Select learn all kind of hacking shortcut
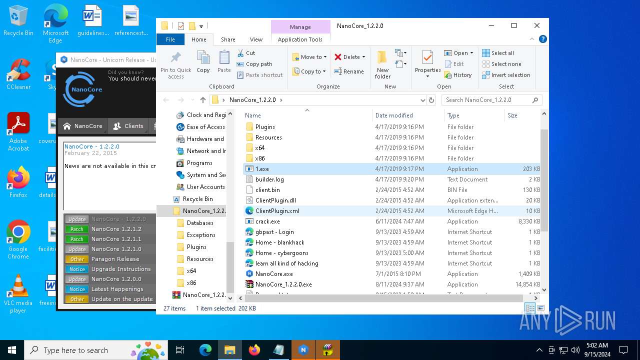640x360 pixels. (286, 263)
